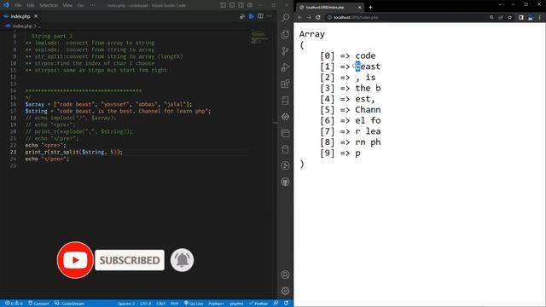Image resolution: width=546 pixels, height=307 pixels.
Task: Open the zoom magnifier icon in the address bar
Action: point(491,17)
